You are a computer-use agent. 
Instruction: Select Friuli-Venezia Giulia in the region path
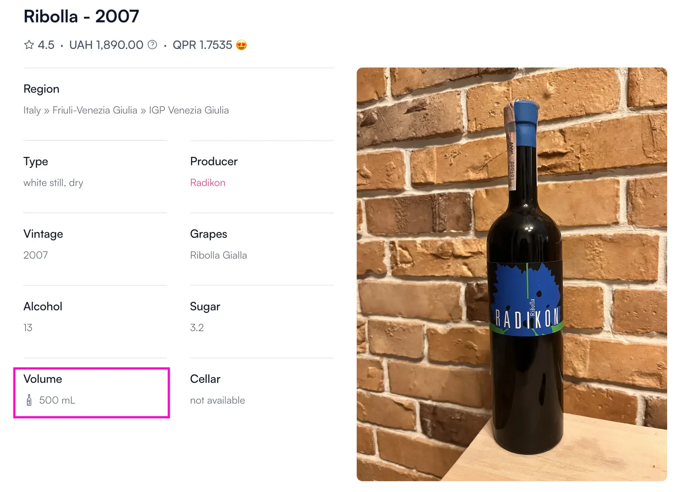(95, 110)
